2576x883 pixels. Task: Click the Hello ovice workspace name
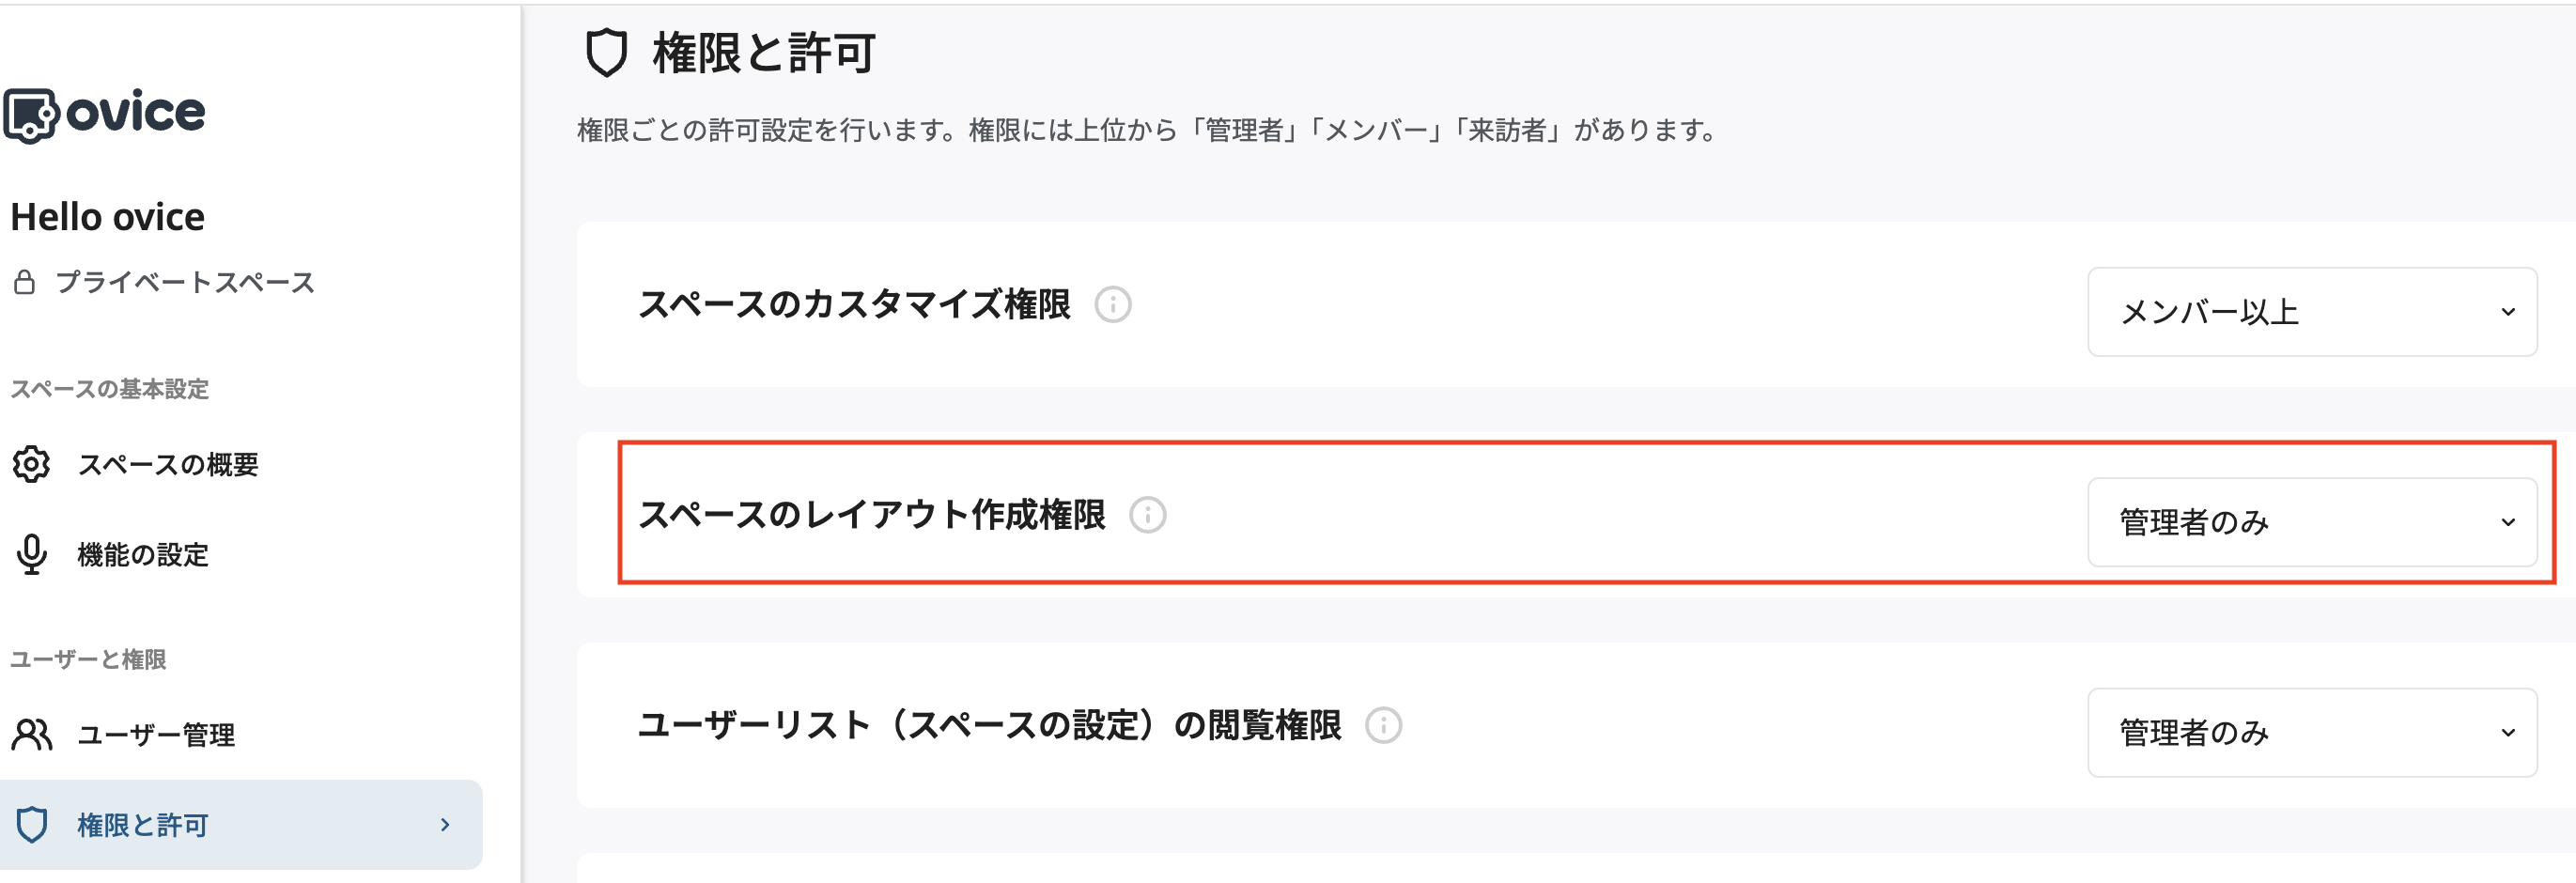107,215
